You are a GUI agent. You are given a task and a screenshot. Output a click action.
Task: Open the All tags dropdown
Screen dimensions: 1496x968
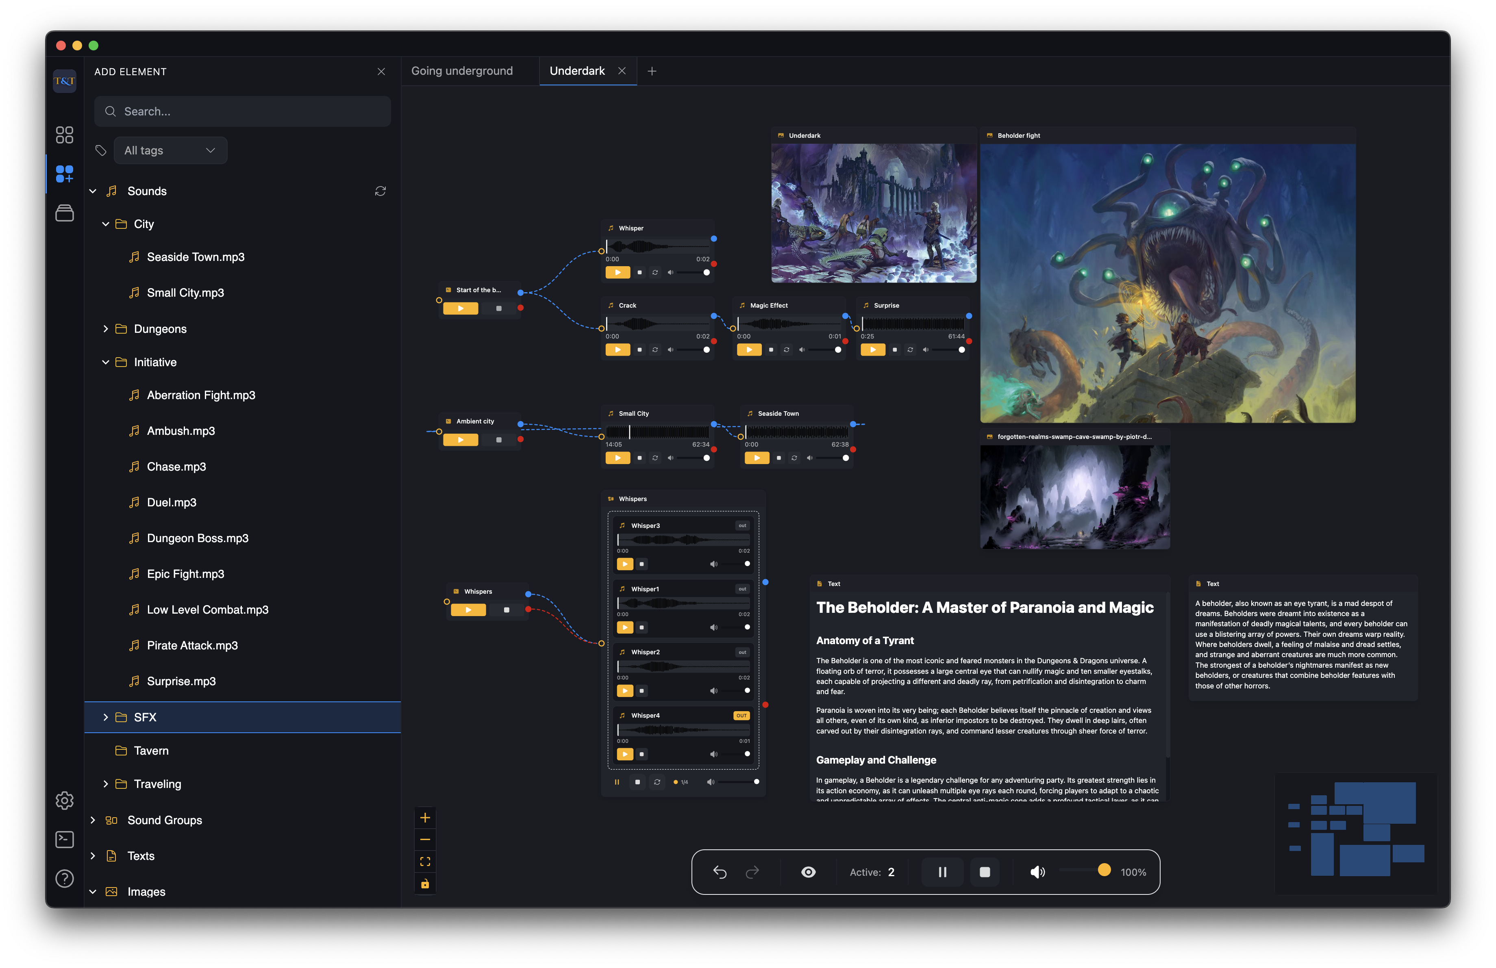coord(170,150)
